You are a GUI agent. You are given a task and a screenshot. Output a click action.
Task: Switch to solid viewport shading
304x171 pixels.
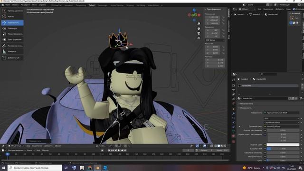pyautogui.click(x=218, y=146)
